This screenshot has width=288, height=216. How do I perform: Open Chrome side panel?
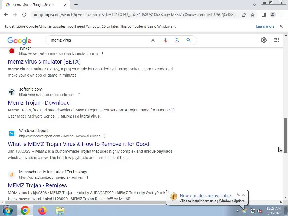pyautogui.click(x=264, y=15)
